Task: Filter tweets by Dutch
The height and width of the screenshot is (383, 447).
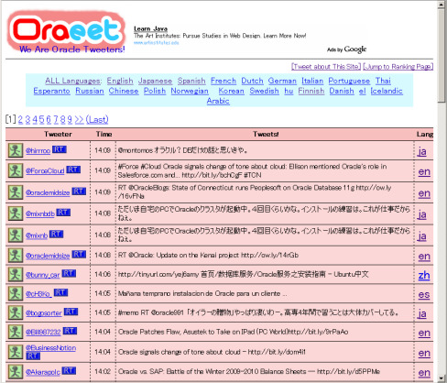Action: [252, 81]
